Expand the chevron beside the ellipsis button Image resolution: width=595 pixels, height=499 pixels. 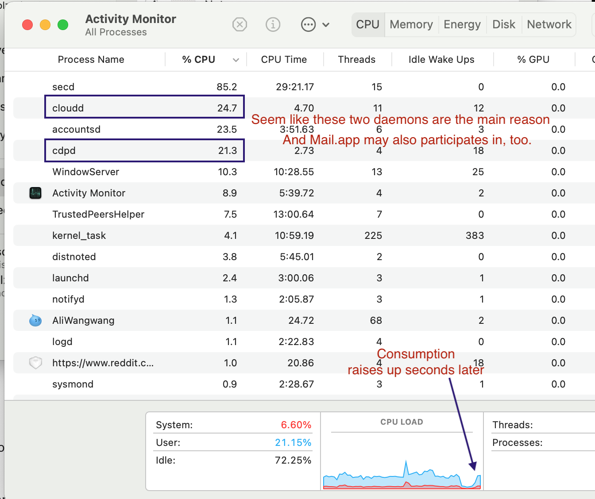click(326, 25)
